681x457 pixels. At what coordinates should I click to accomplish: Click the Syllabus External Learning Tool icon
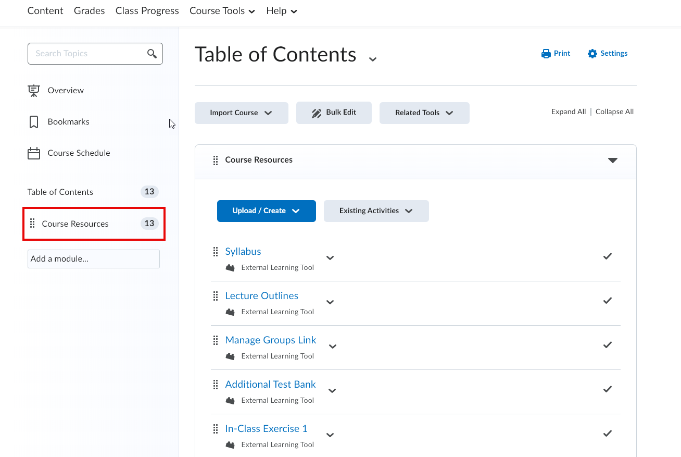[230, 268]
